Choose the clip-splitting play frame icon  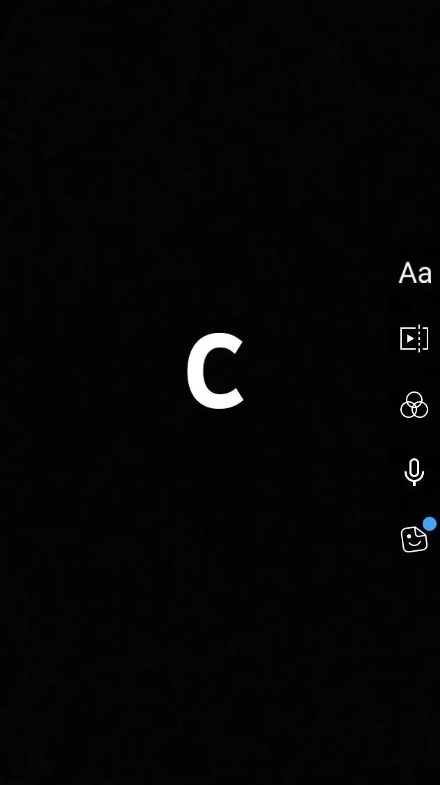414,339
